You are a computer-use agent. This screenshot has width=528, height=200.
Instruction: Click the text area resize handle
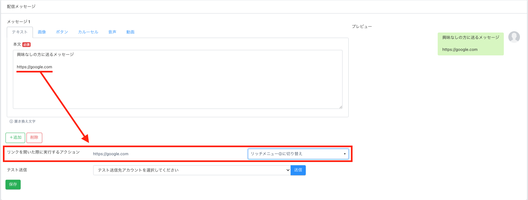[341, 107]
